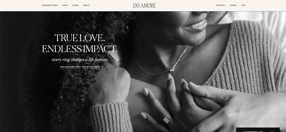Screen dimensions: 286x132
Task: Follow the Shop Engagement Rings link
Action: [x=70, y=67]
